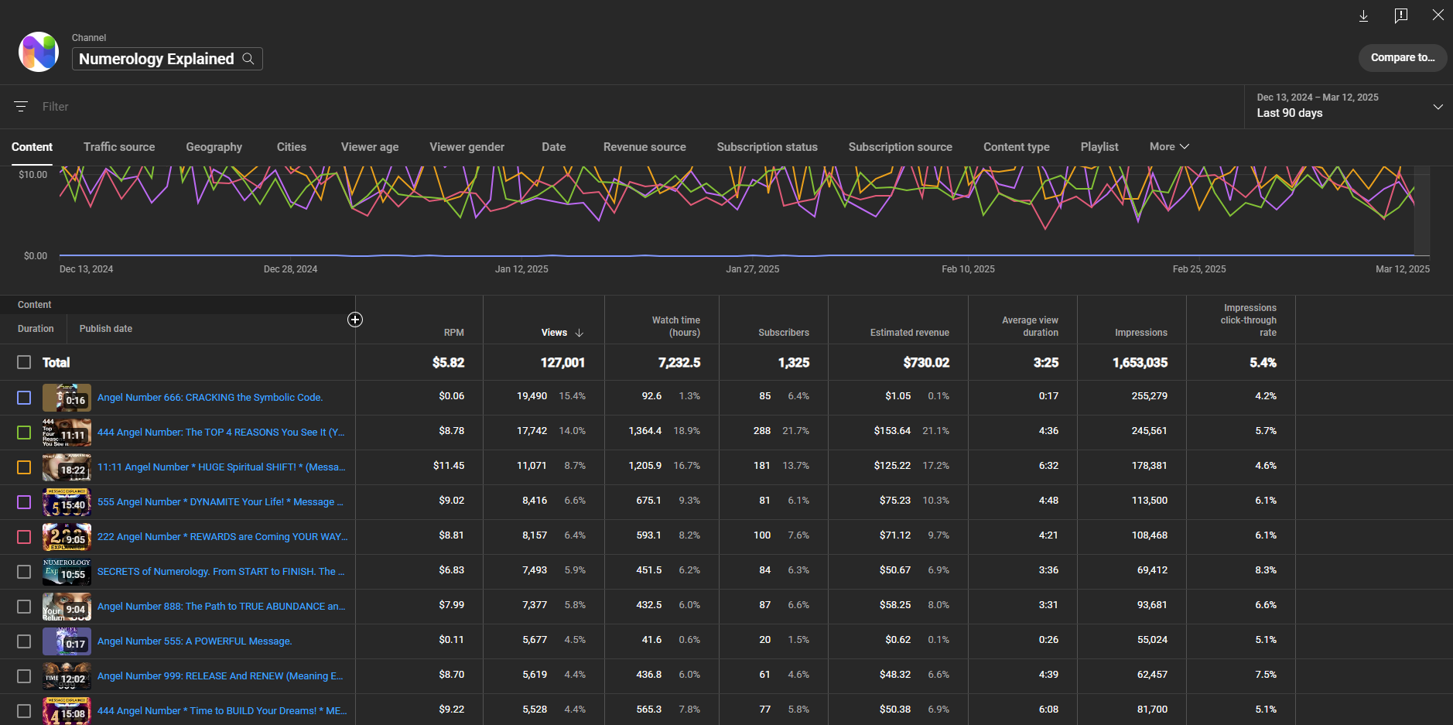This screenshot has width=1453, height=725.
Task: Open 444 Time to BUILD Your Dreams video
Action: [x=222, y=711]
